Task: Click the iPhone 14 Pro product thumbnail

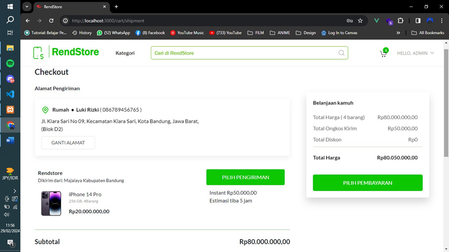Action: pyautogui.click(x=51, y=203)
